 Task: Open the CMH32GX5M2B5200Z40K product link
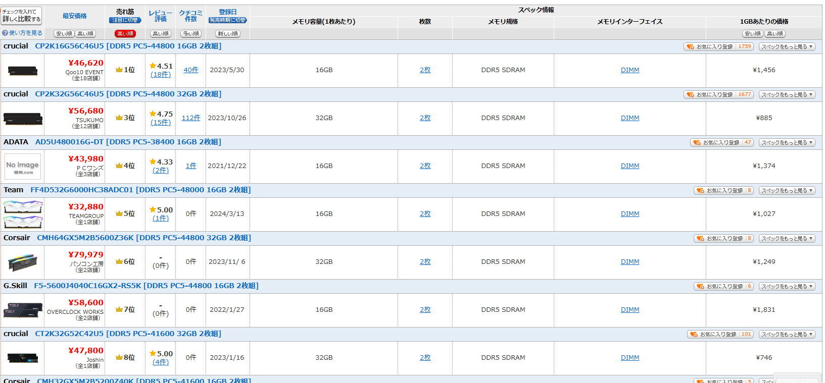pyautogui.click(x=144, y=380)
